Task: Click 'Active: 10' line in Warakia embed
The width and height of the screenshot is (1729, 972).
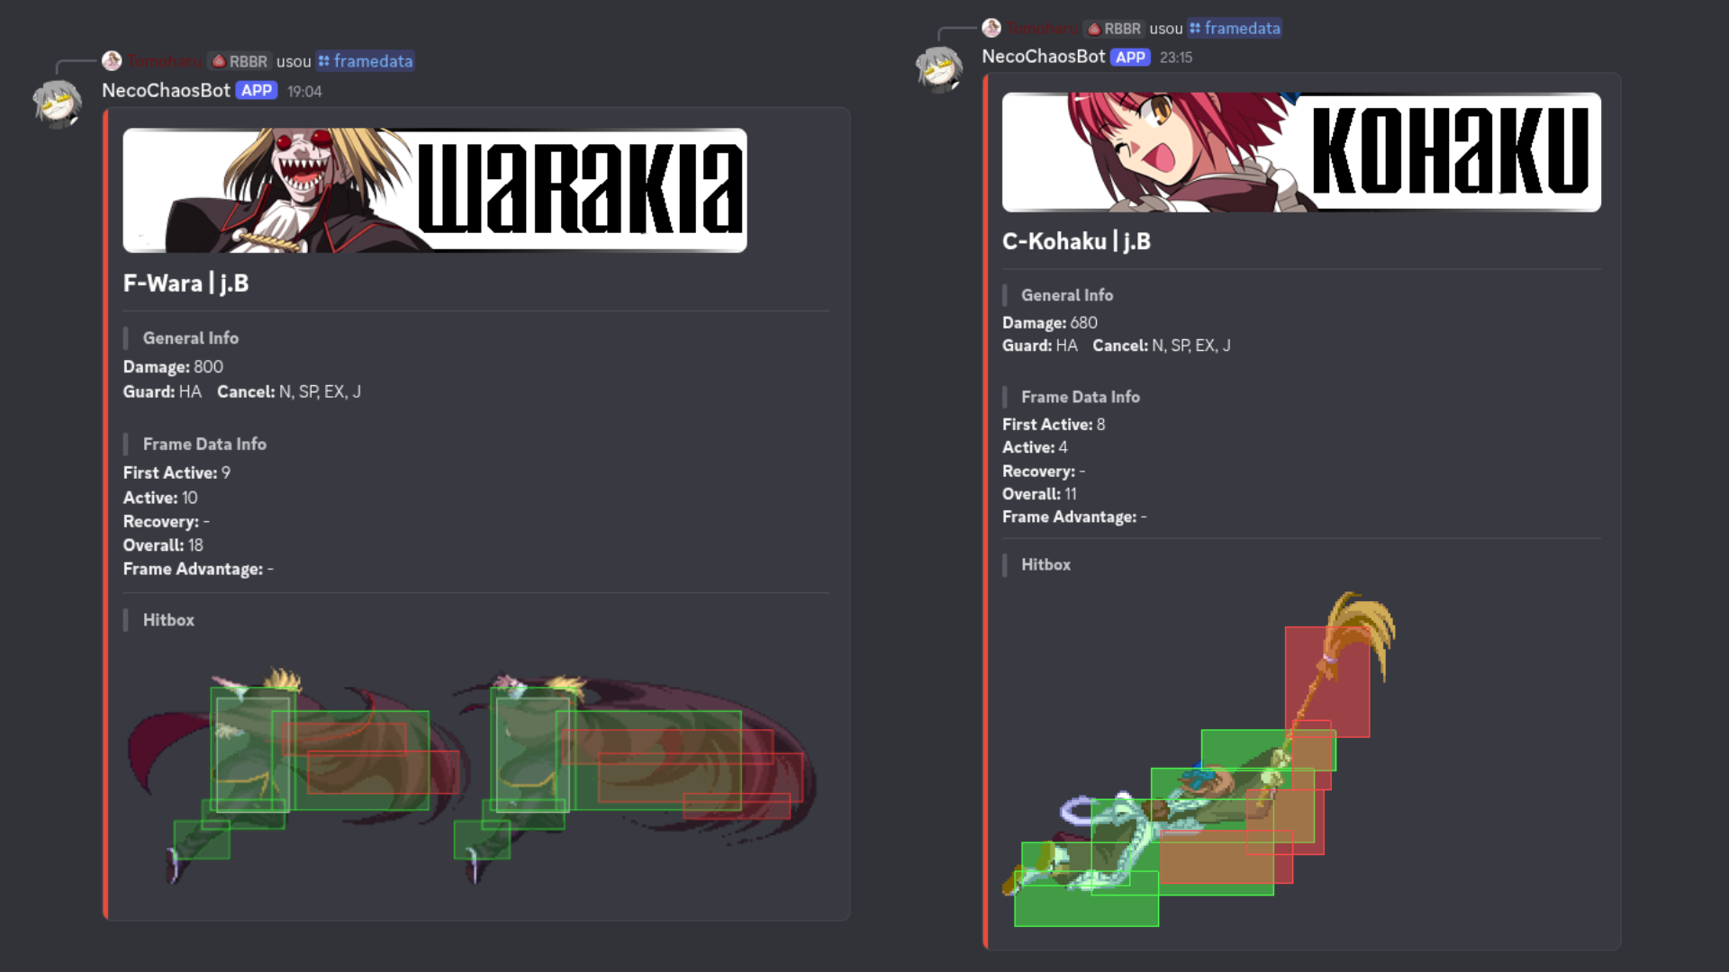Action: pos(160,498)
